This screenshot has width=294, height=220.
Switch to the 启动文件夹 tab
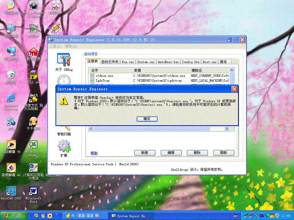pos(110,62)
